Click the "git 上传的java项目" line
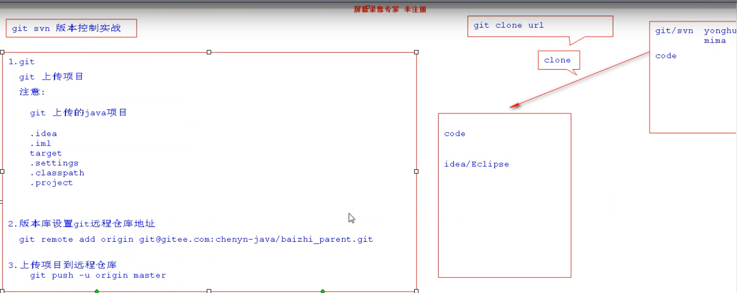This screenshot has height=293, width=737. click(x=79, y=112)
